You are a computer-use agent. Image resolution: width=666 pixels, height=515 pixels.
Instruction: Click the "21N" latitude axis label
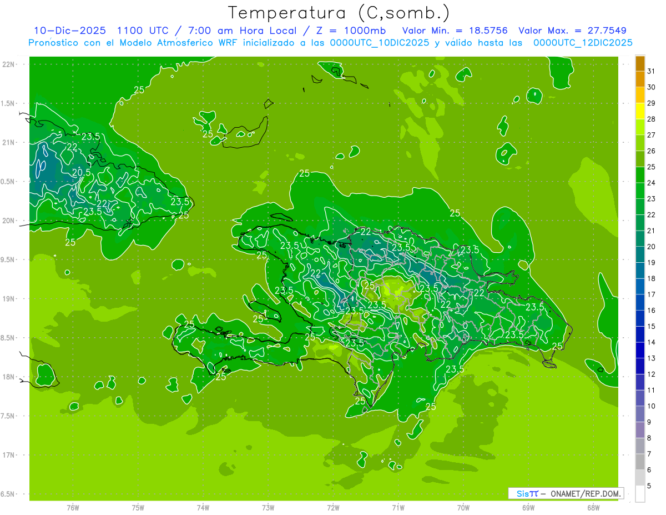click(x=9, y=142)
